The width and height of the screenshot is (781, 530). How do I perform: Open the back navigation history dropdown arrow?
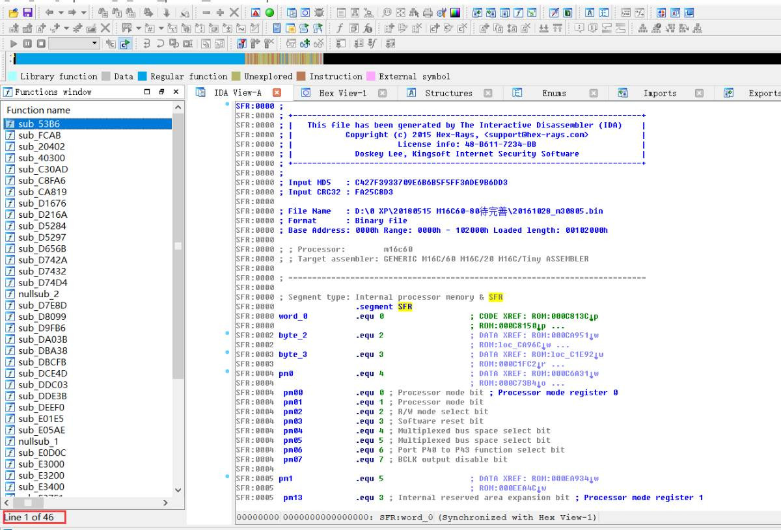(61, 12)
